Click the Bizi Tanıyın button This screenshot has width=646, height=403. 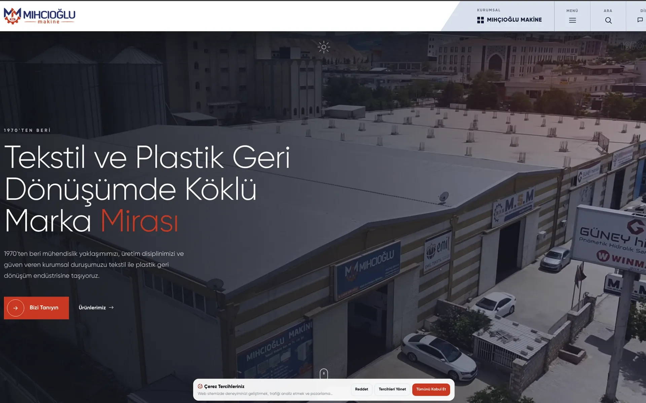(36, 308)
